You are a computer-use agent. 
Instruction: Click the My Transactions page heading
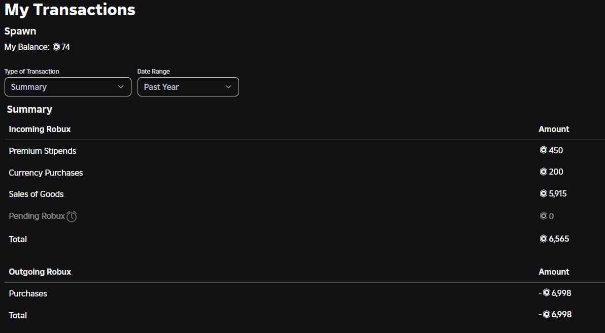tap(70, 9)
